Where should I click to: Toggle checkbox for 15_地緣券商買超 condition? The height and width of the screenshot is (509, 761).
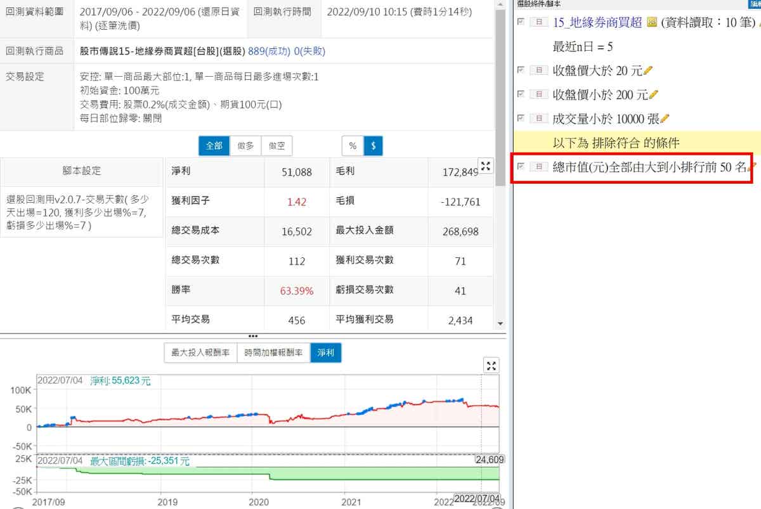pos(521,22)
